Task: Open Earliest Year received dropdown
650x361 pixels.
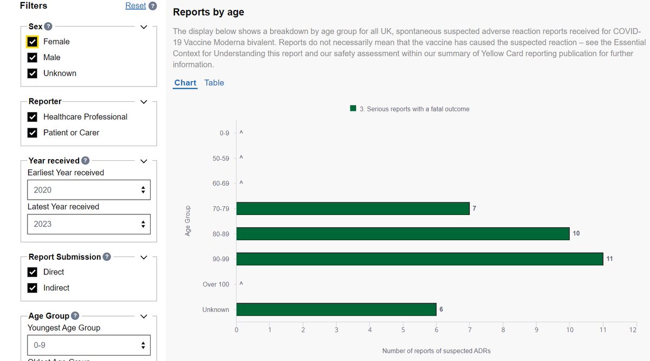Action: pyautogui.click(x=89, y=190)
